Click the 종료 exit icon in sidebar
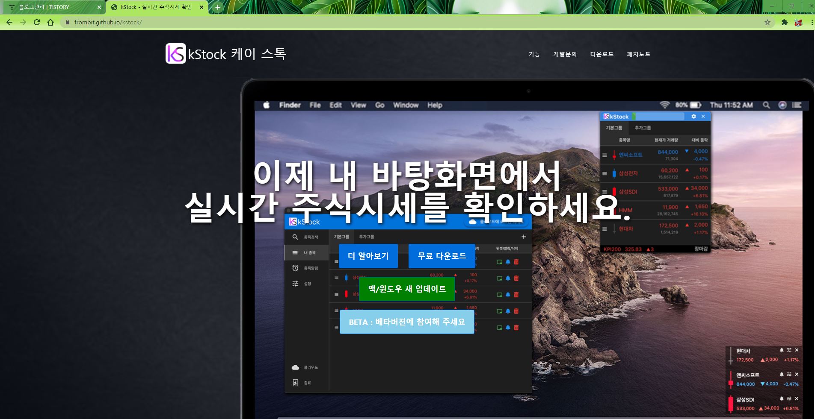The width and height of the screenshot is (815, 419). tap(295, 383)
